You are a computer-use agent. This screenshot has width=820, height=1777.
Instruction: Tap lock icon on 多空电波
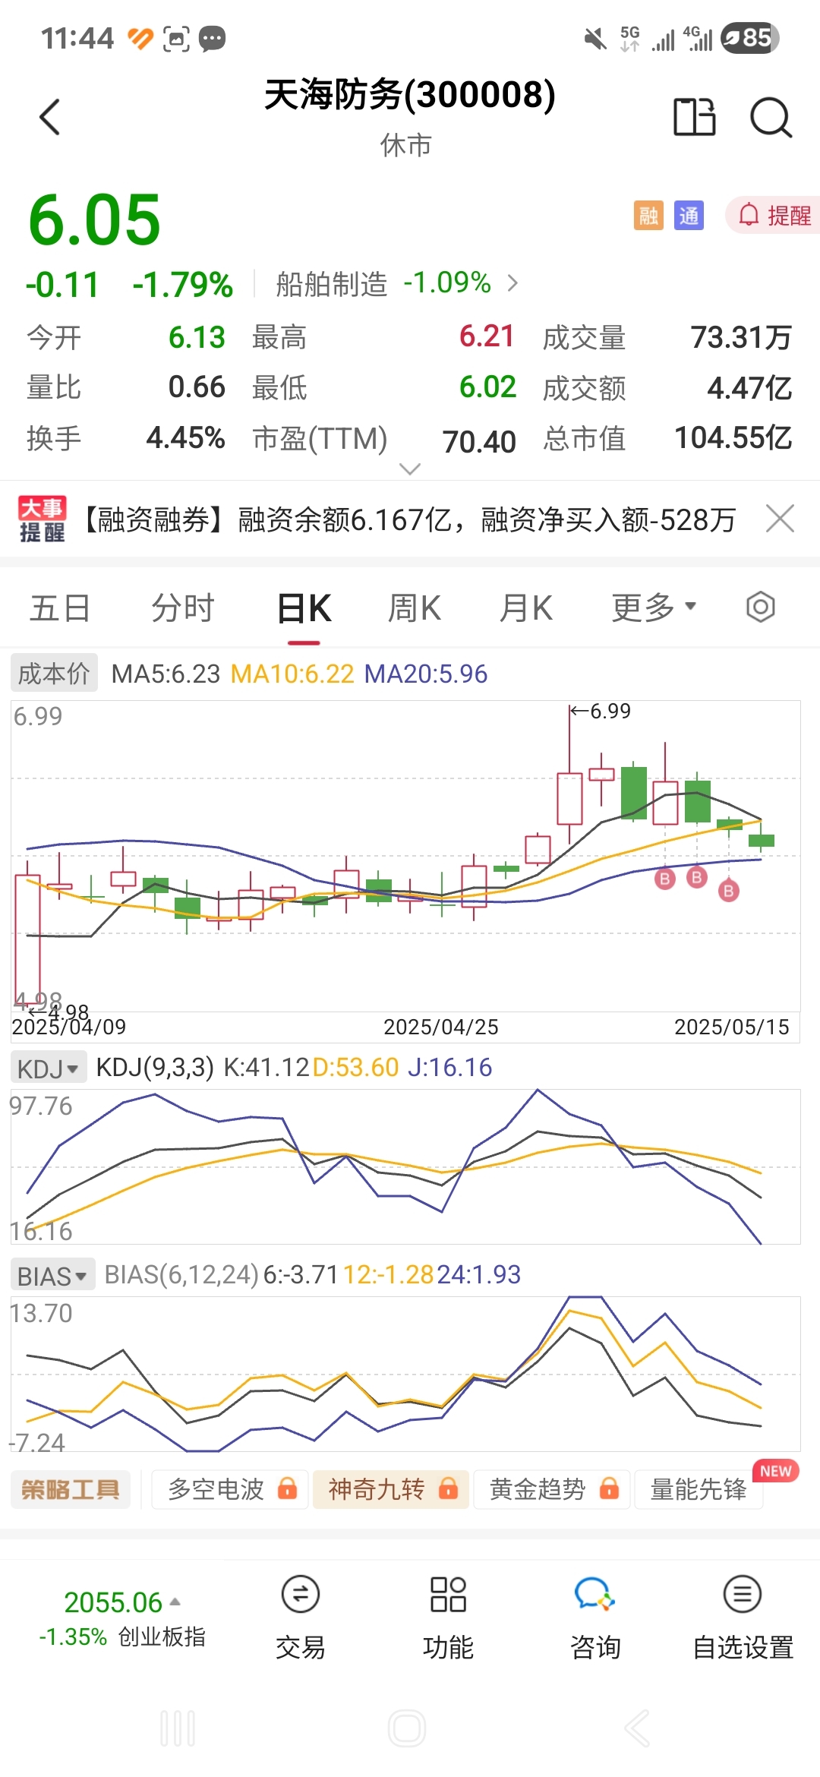click(x=288, y=1488)
